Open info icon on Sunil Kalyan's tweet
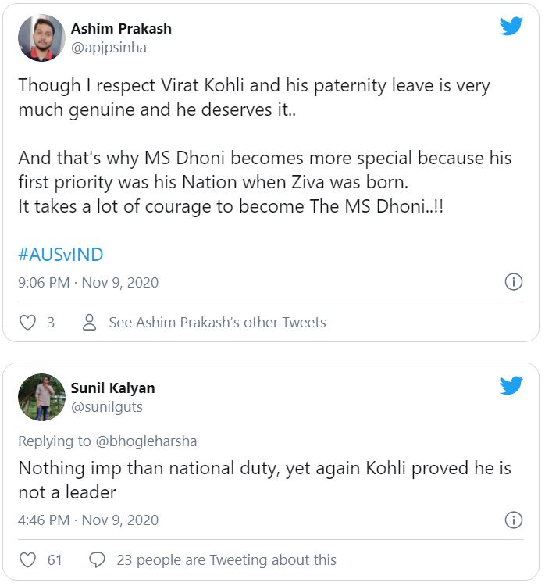Image resolution: width=545 pixels, height=586 pixels. tap(513, 520)
